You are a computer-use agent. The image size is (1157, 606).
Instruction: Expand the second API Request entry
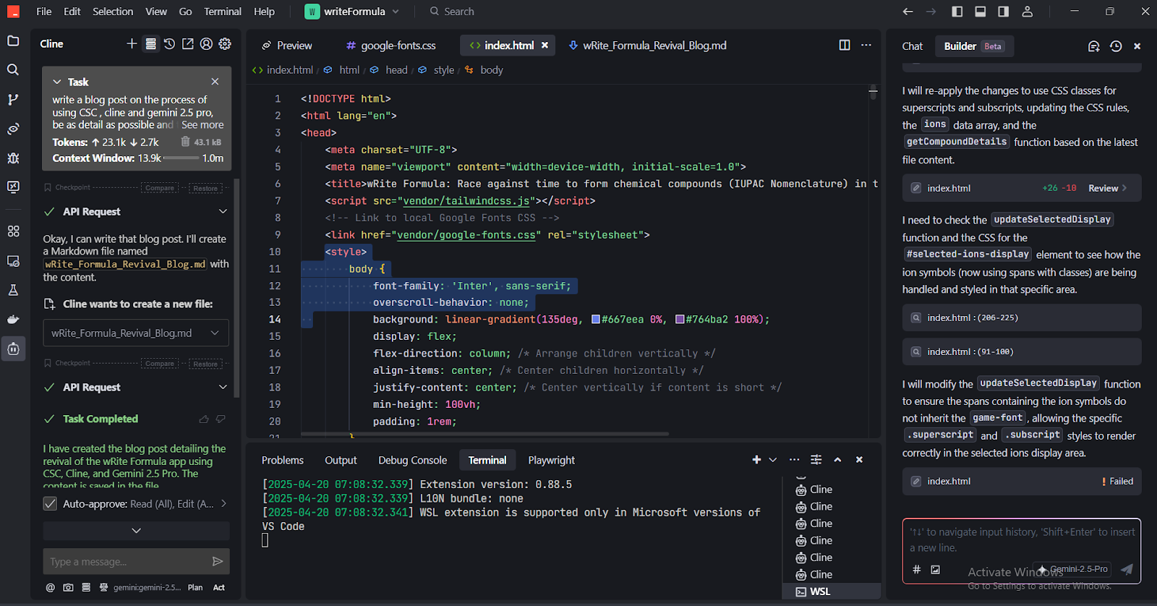(x=223, y=388)
